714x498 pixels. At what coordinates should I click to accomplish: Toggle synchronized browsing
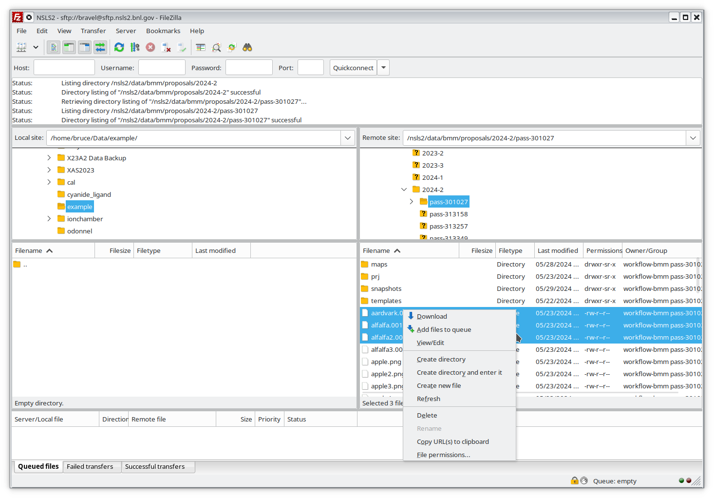point(232,47)
